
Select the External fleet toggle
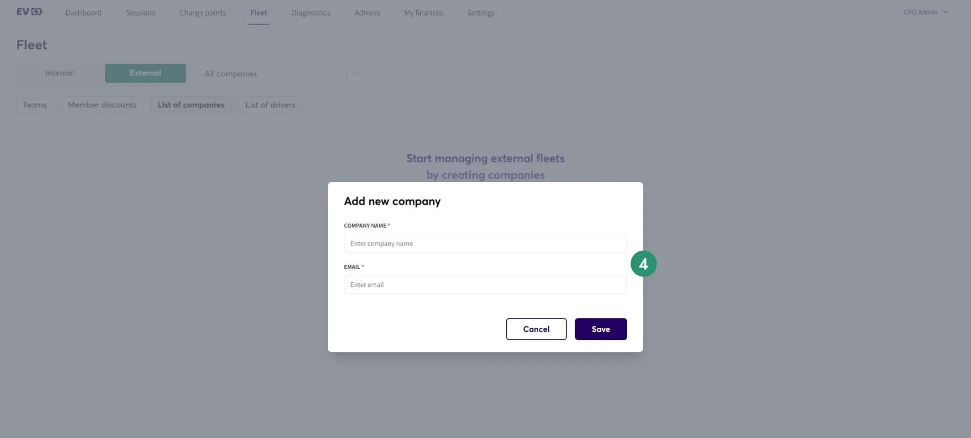pos(146,73)
